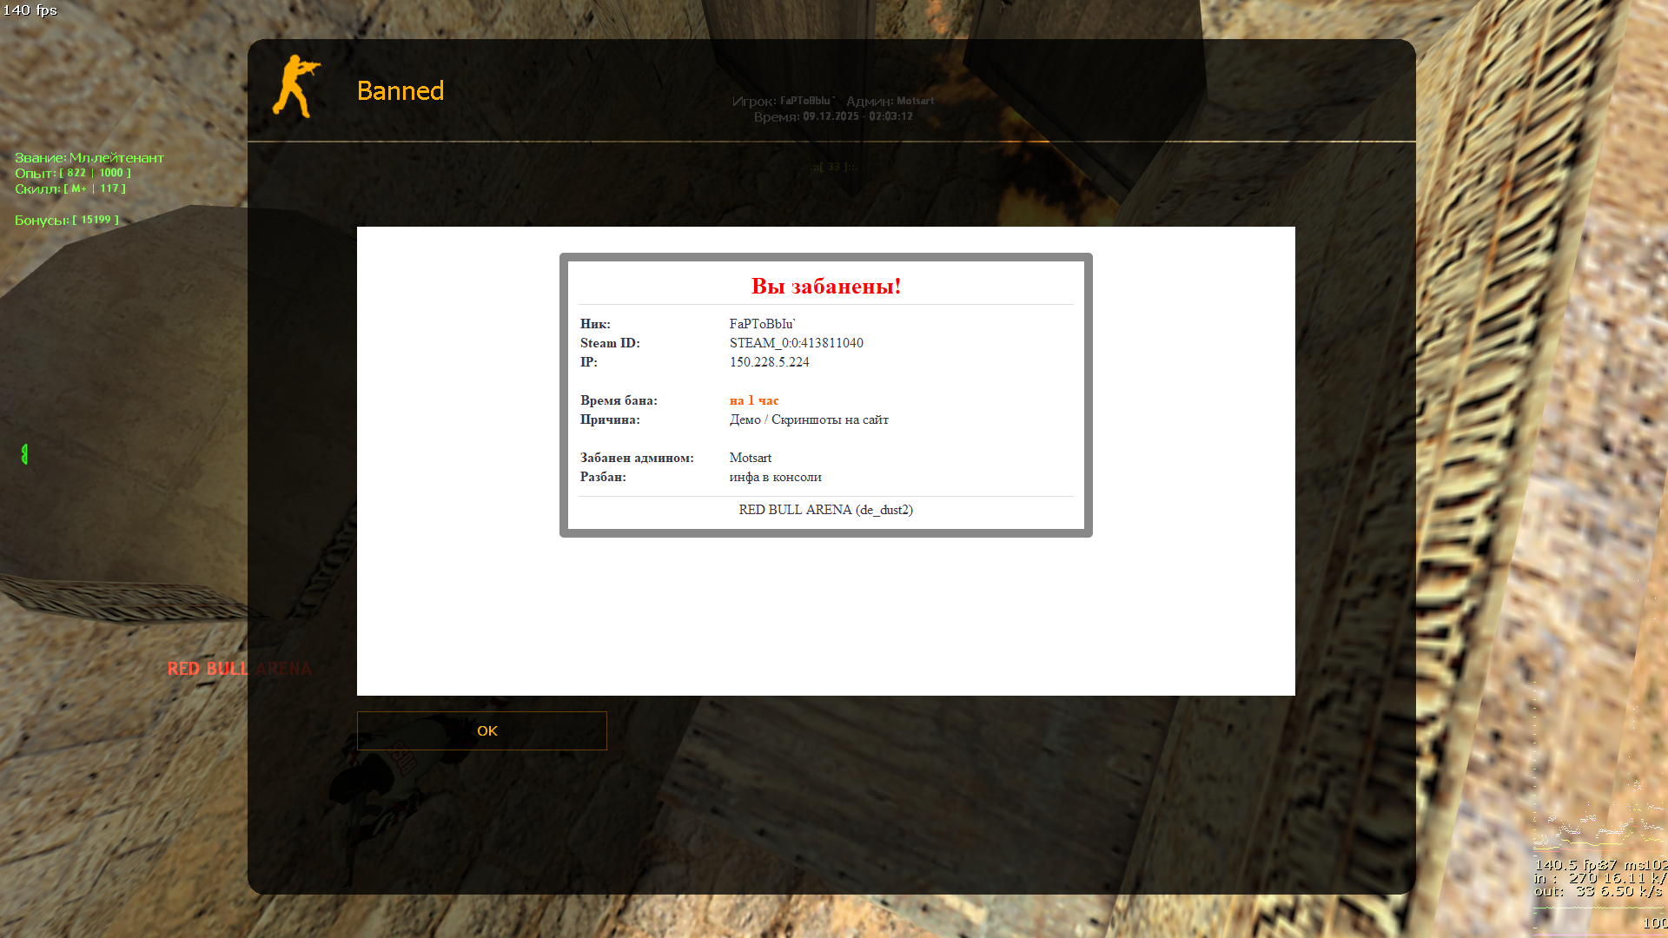The width and height of the screenshot is (1668, 938).
Task: Click the ban reason 'Демо / Скриншоты на сайт'
Action: tap(808, 419)
